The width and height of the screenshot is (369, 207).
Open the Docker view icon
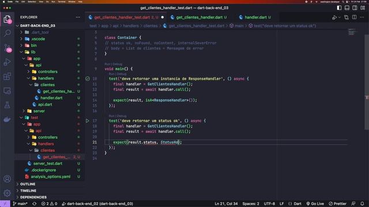7,120
